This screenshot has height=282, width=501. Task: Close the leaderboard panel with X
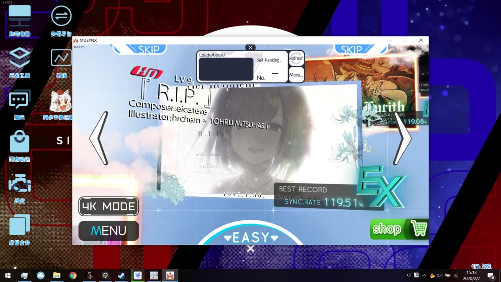point(250,48)
